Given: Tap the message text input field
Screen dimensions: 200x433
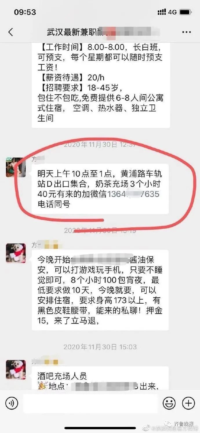Looking at the screenshot, I should pyautogui.click(x=90, y=403).
